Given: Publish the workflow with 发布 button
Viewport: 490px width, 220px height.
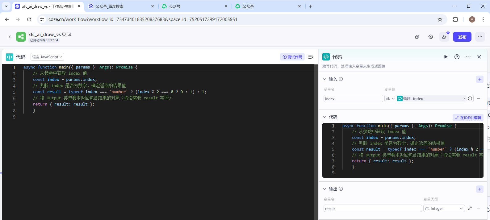Looking at the screenshot, I should pos(462,37).
